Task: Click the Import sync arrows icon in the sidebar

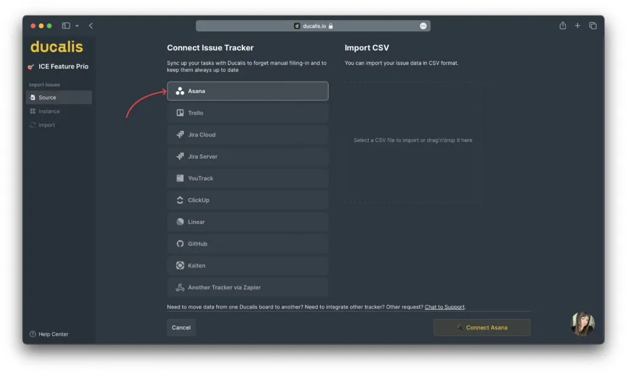Action: (34, 124)
